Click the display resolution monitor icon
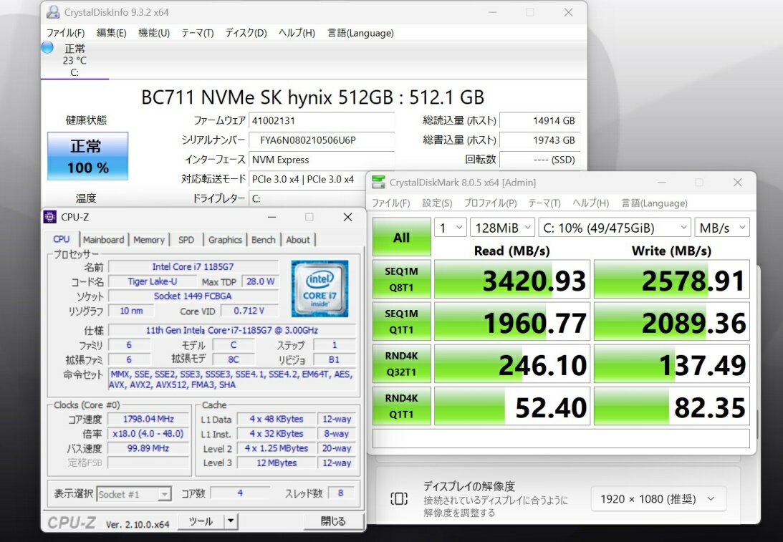The height and width of the screenshot is (542, 783). pos(399,499)
